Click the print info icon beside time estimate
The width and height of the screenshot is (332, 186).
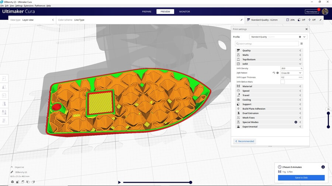pyautogui.click(x=323, y=167)
